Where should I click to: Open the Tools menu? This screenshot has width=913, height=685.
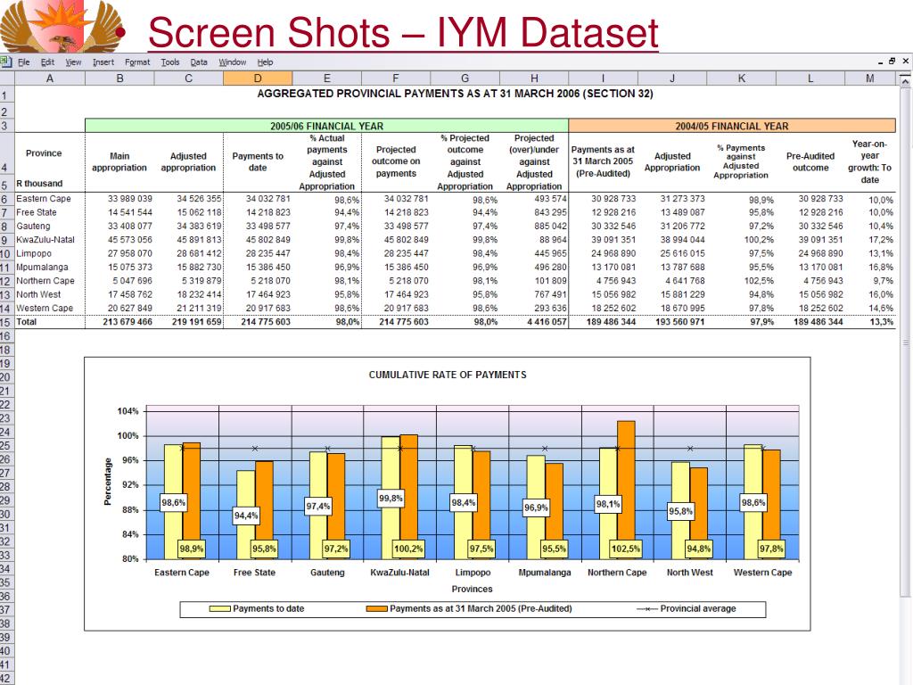170,62
